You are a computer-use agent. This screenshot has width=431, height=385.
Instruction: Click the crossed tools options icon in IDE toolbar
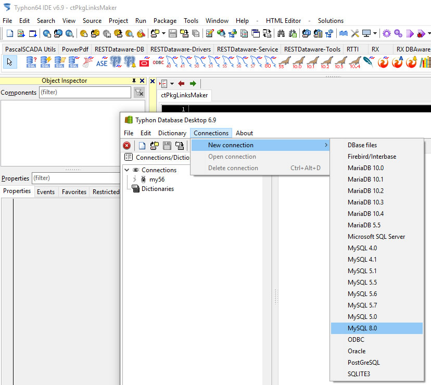tap(355, 33)
